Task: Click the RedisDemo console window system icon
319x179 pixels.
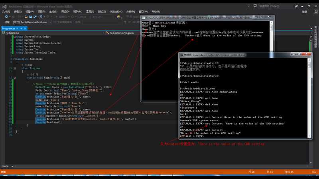Action: [x=144, y=18]
